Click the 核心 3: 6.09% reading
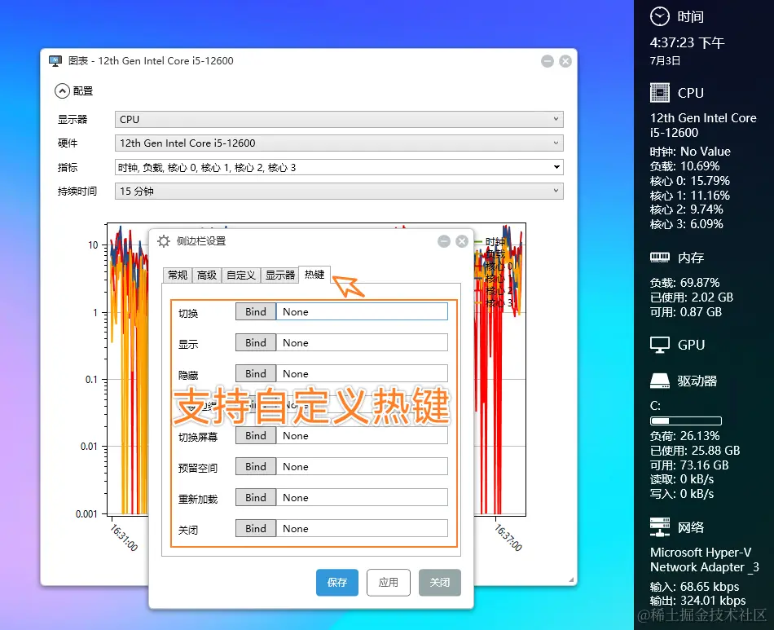The width and height of the screenshot is (774, 630). tap(687, 224)
